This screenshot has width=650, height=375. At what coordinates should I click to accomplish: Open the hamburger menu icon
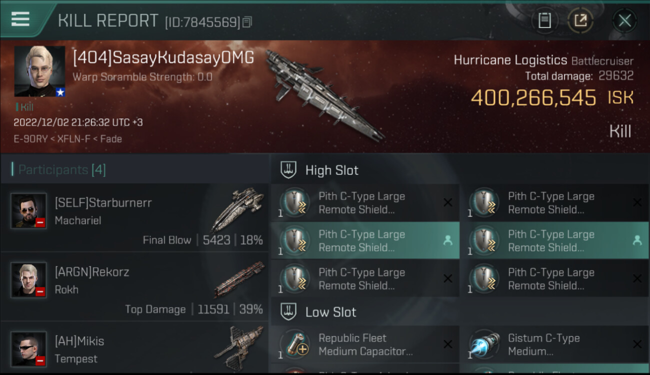pos(20,19)
